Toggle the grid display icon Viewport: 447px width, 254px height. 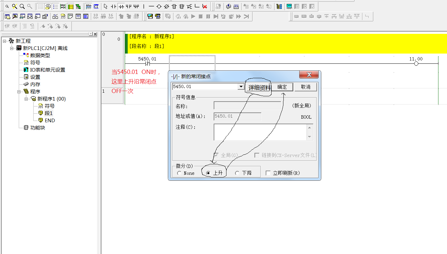pos(40,6)
